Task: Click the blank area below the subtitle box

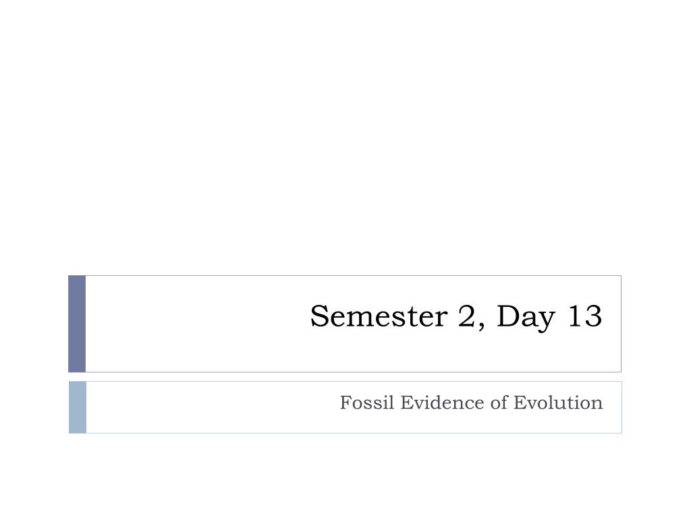Action: (x=345, y=476)
